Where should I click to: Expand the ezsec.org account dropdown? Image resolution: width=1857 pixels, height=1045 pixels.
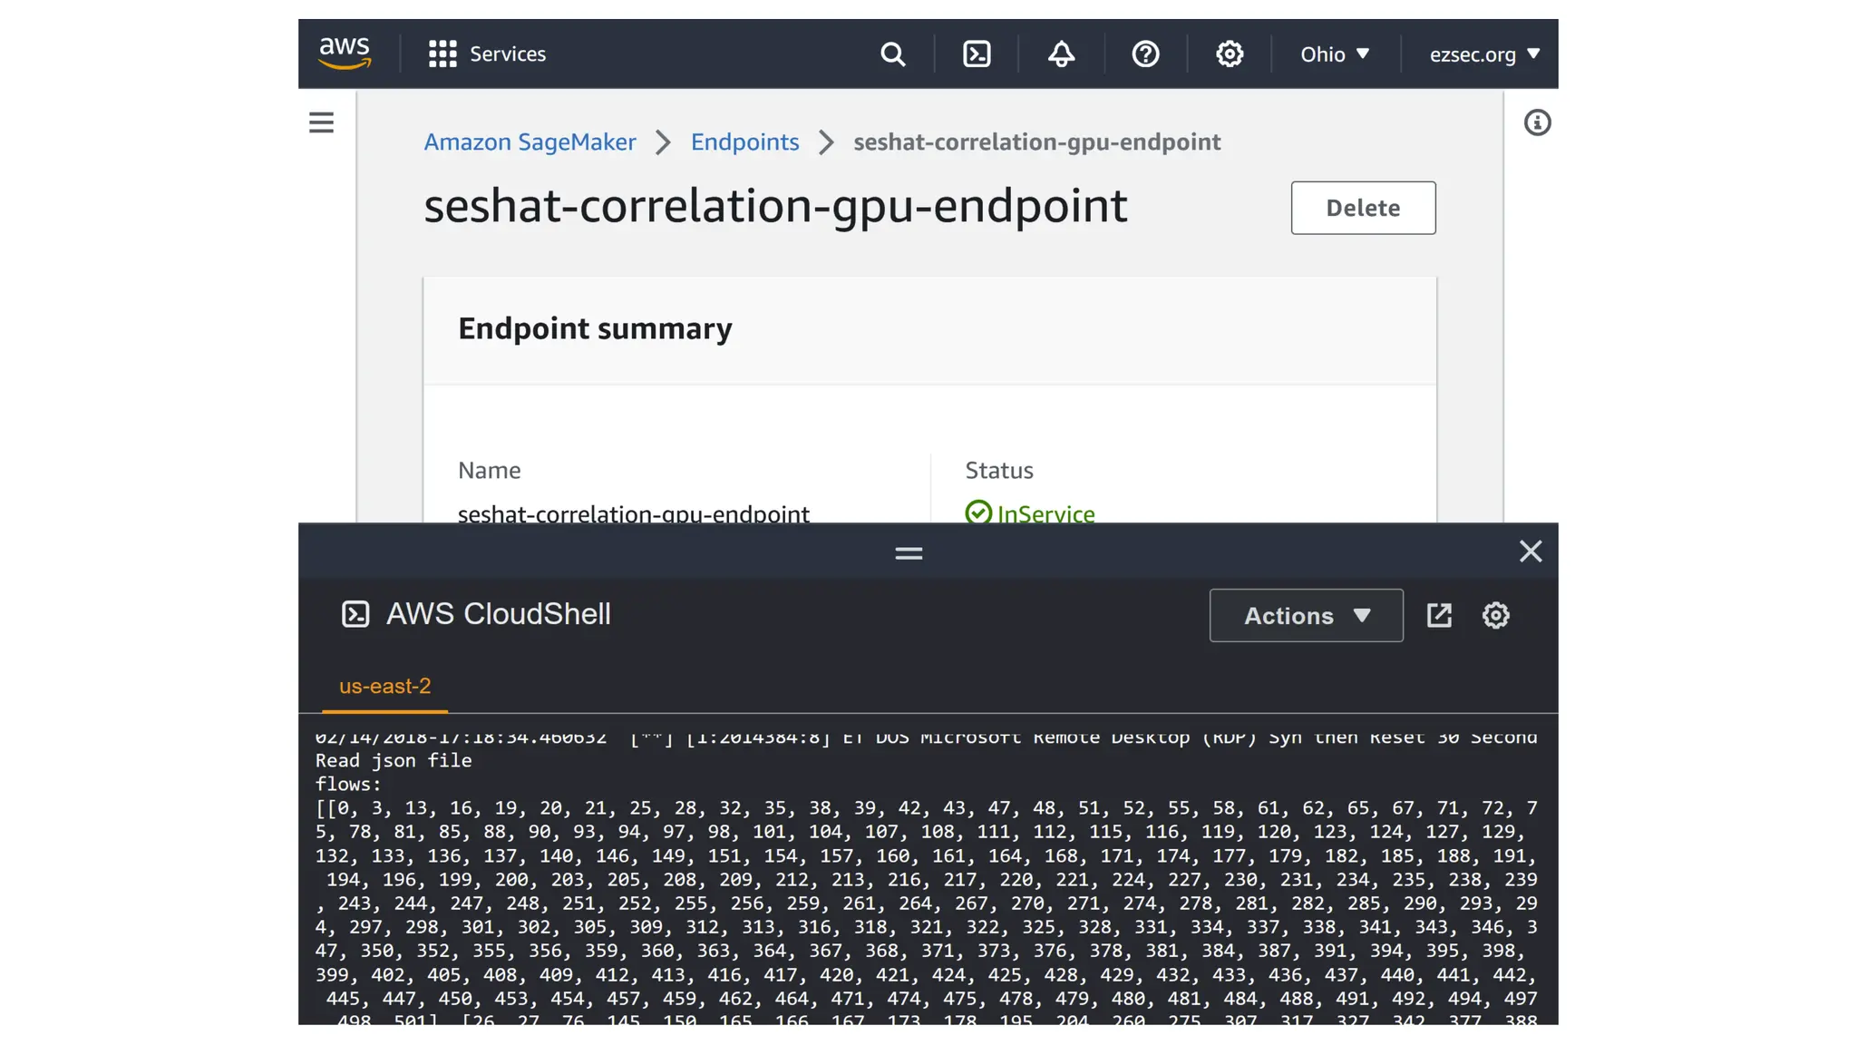(x=1484, y=54)
